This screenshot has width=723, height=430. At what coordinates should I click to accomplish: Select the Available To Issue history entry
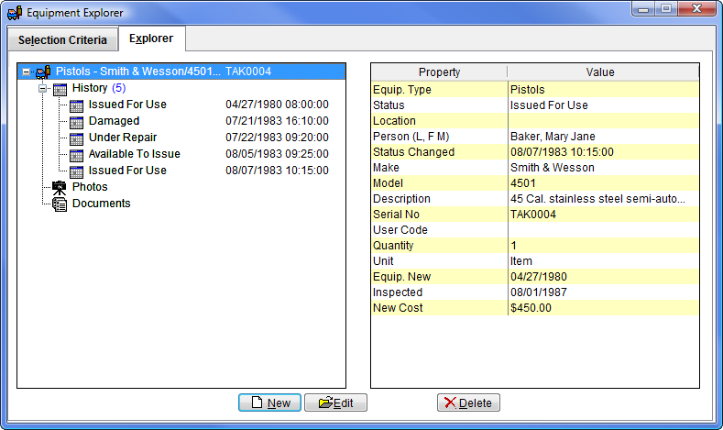click(x=134, y=154)
